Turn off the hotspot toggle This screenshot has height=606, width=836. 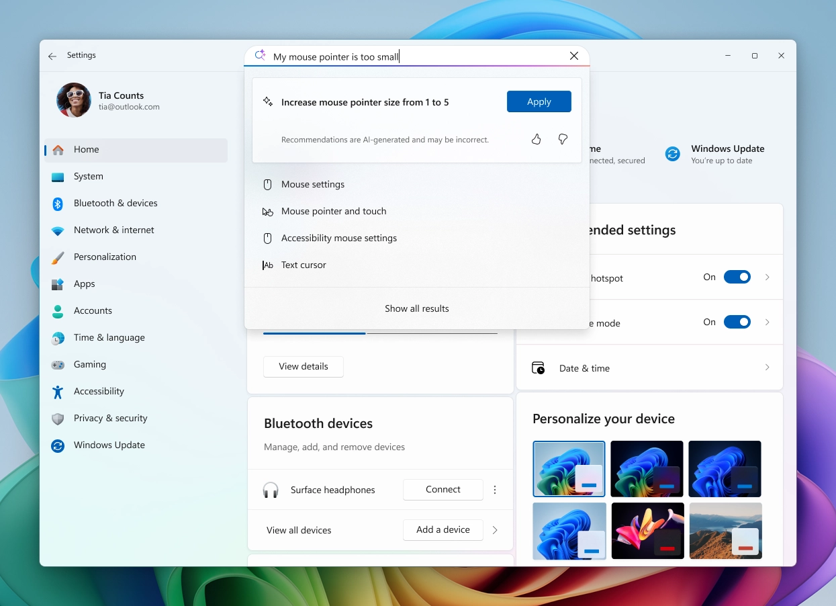(x=737, y=277)
